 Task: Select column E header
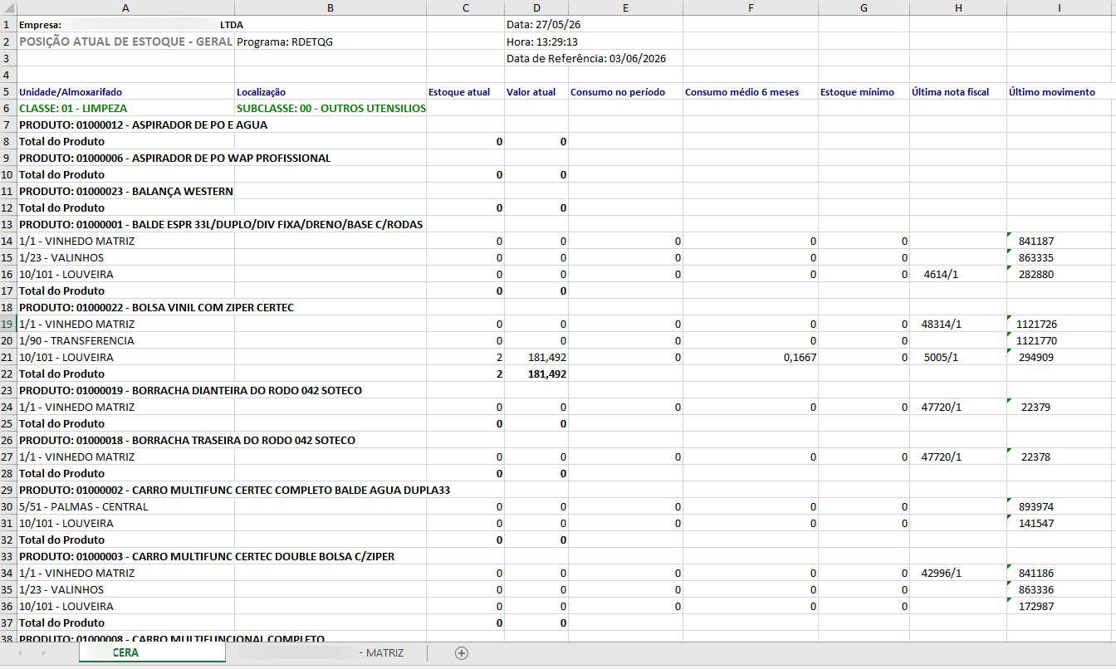[x=625, y=7]
